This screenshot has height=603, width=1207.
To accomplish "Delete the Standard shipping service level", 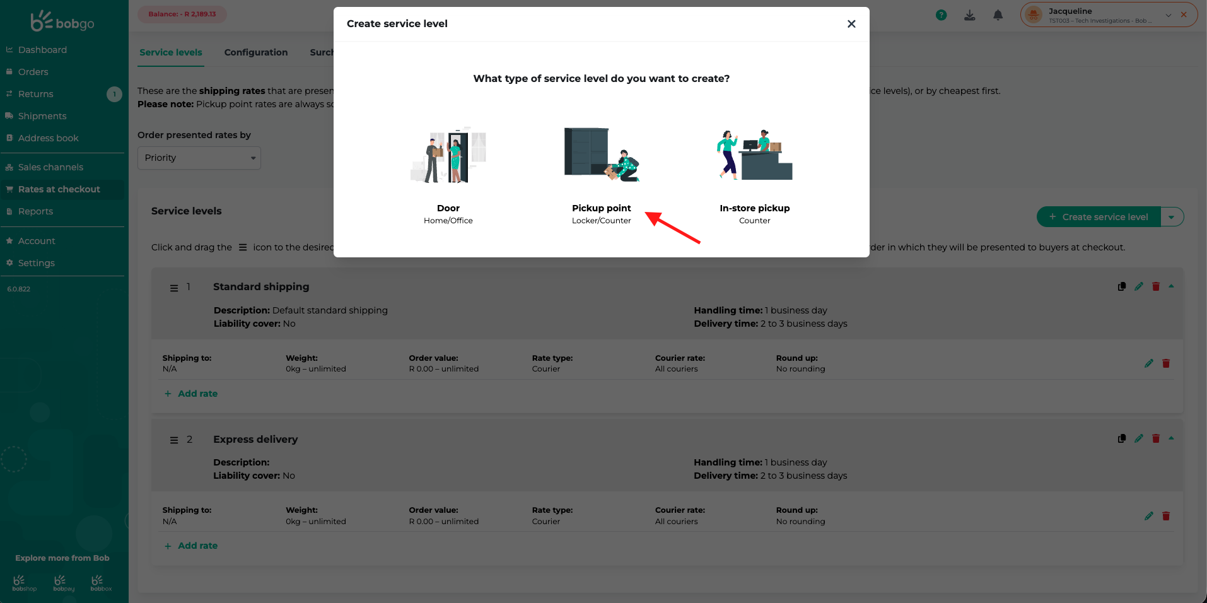I will [x=1156, y=286].
